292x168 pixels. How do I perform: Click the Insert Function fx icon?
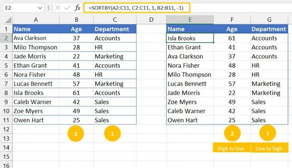[77, 8]
